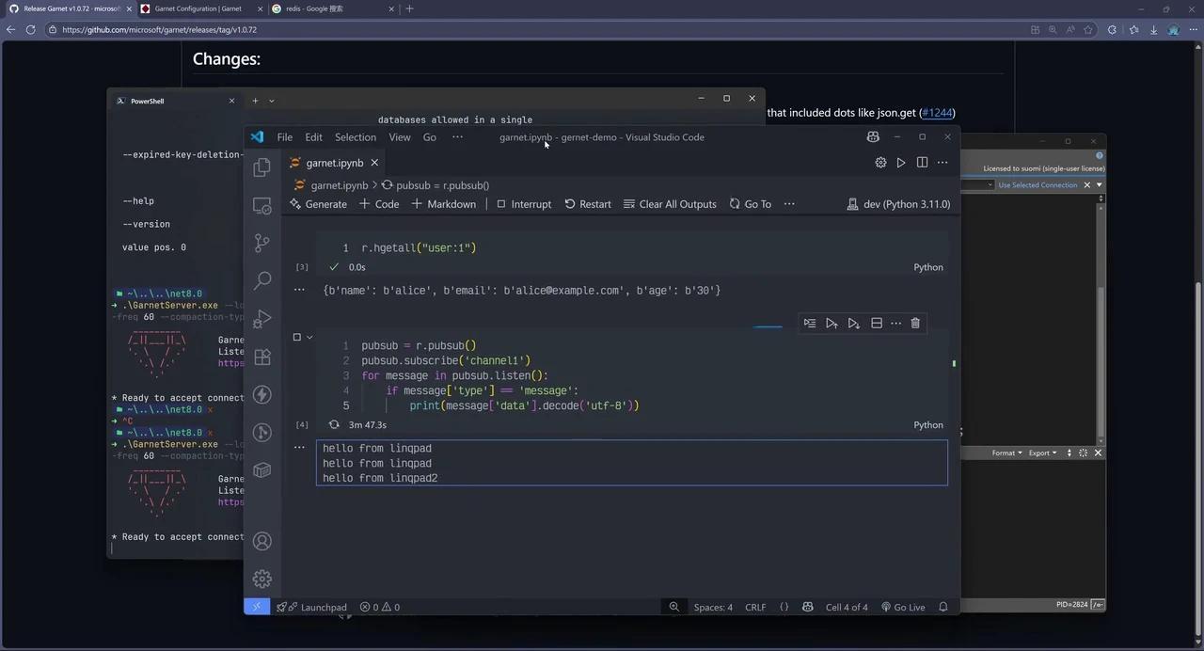Open the Selection menu
1204x651 pixels.
pos(355,137)
